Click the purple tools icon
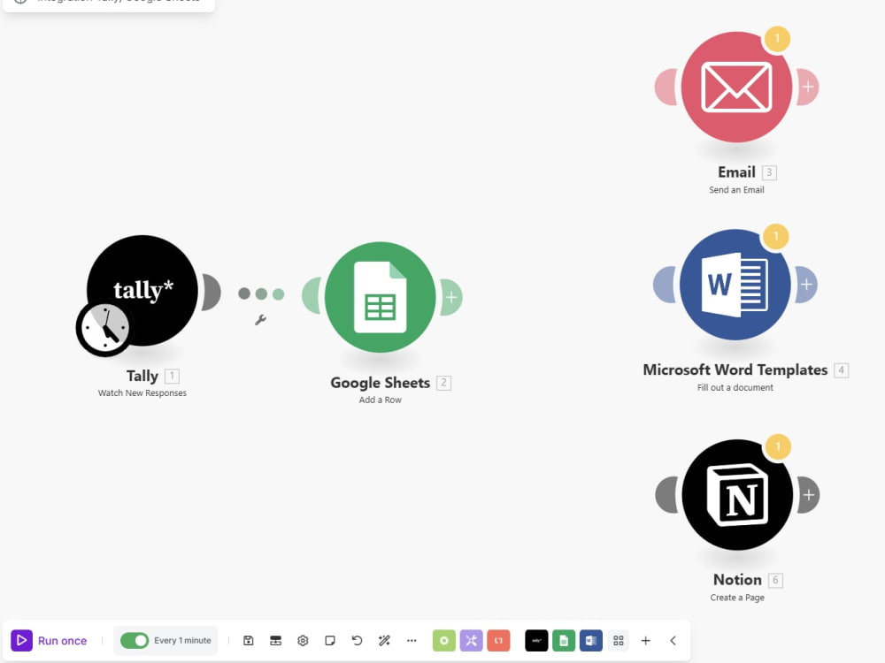 pyautogui.click(x=472, y=640)
